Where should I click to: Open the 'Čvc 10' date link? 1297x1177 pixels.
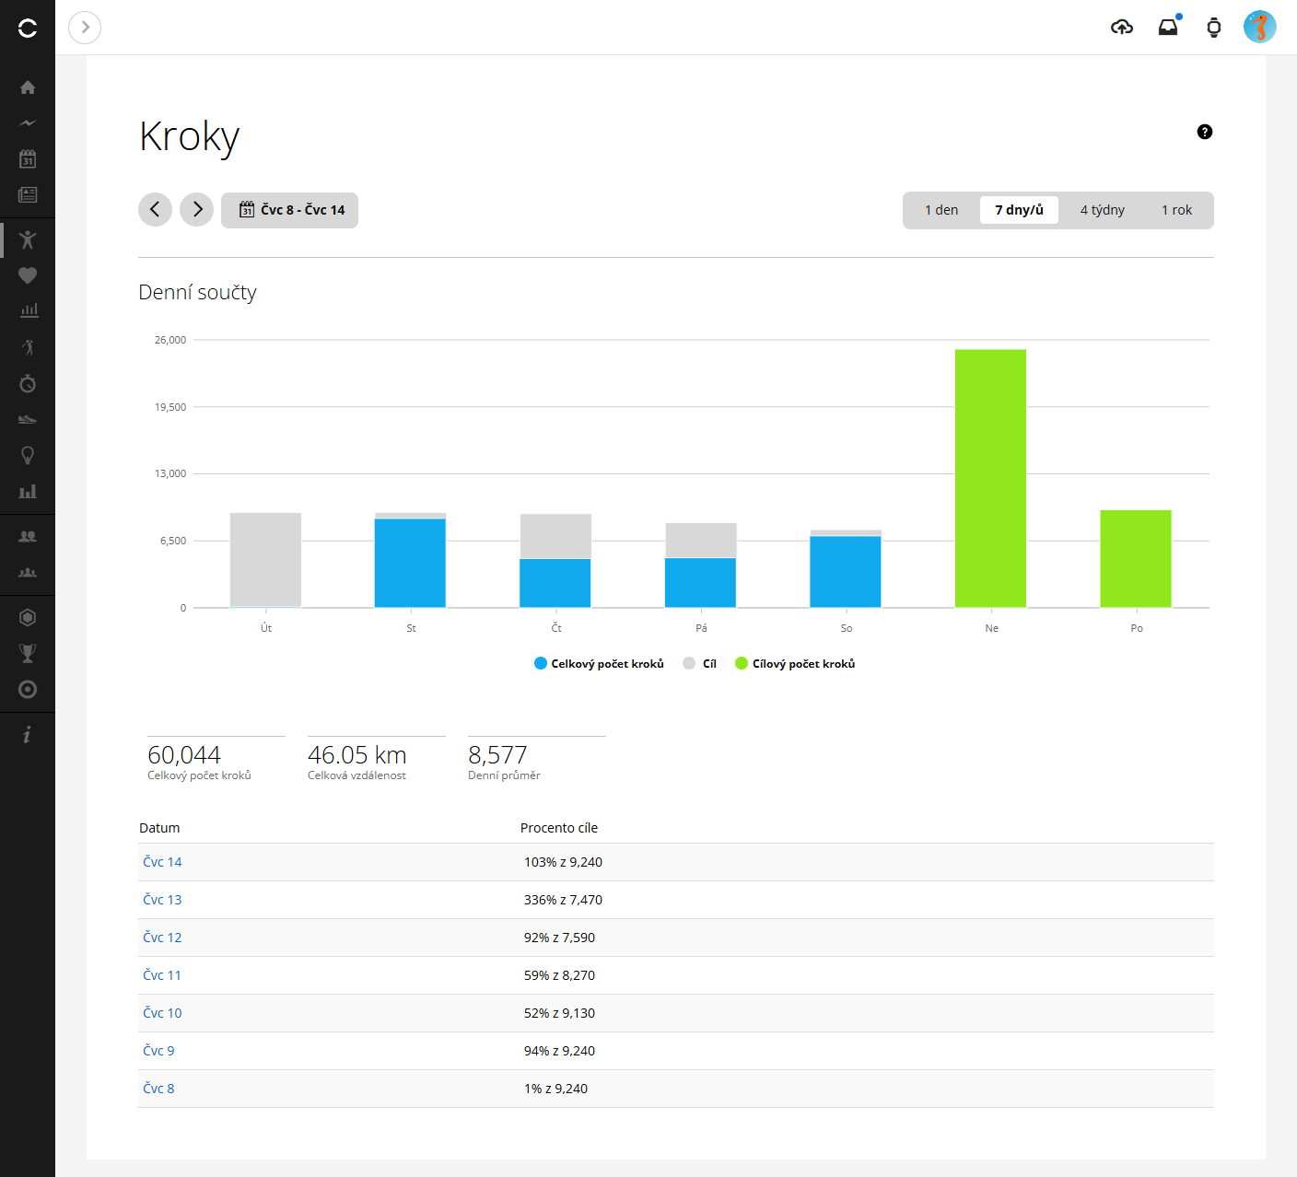162,1013
